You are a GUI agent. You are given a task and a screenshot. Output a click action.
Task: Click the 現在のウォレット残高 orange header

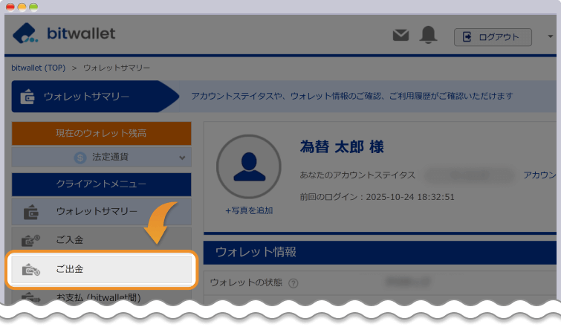(102, 133)
